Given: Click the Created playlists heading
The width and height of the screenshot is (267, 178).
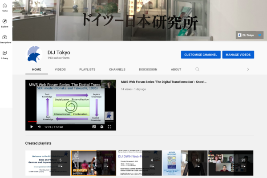Looking at the screenshot, I should pos(38,143).
